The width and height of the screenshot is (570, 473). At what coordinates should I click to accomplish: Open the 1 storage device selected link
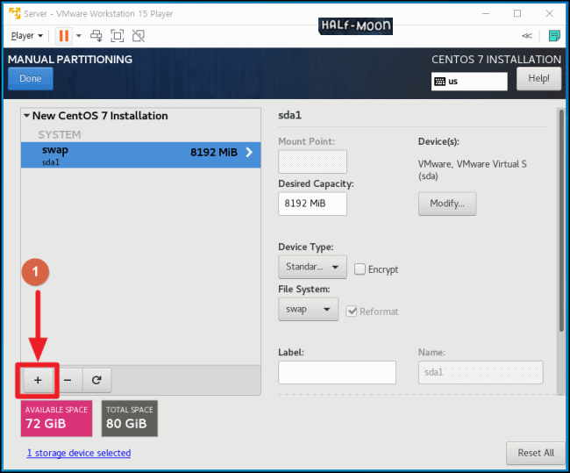tap(79, 453)
